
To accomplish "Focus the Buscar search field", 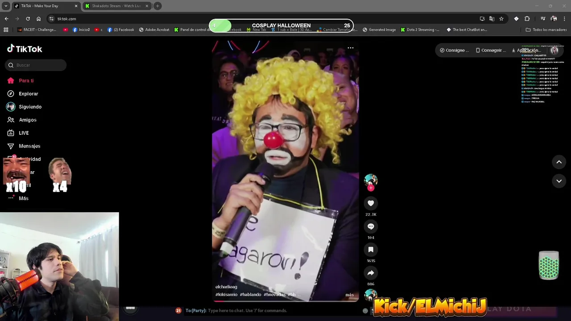I will 36,65.
